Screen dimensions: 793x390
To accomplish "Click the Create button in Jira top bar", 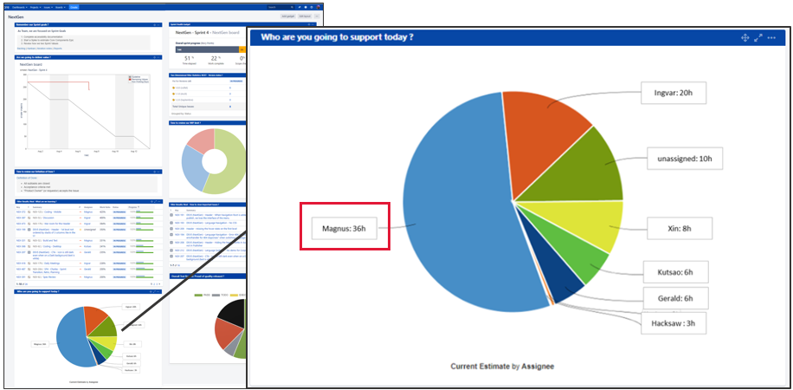I will point(74,7).
